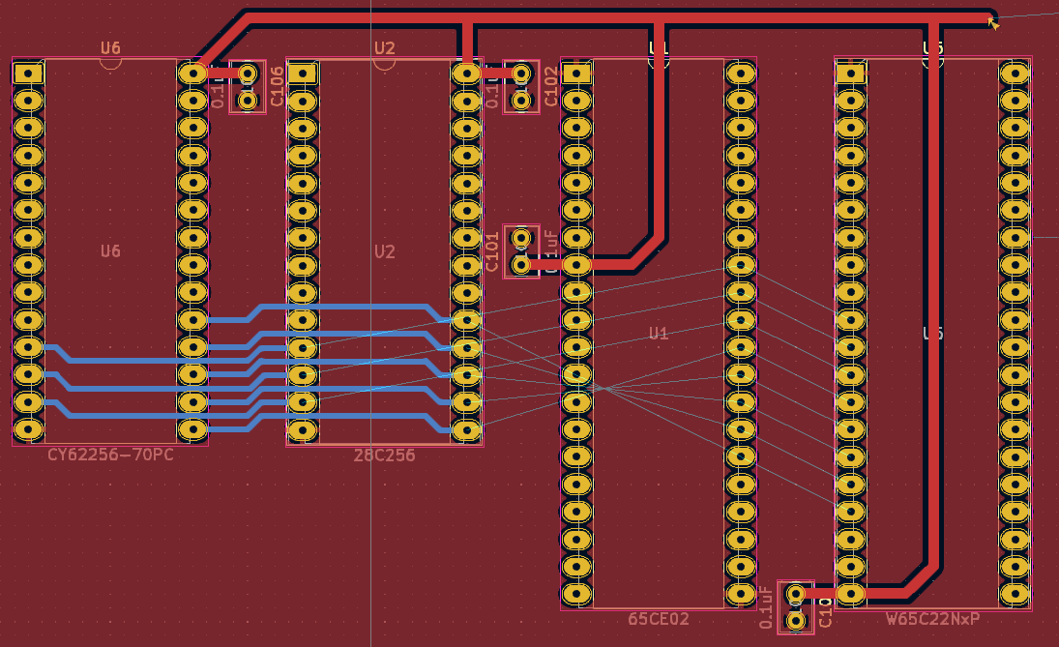This screenshot has height=647, width=1059.
Task: Select the C102 capacitor reference label
Action: point(551,86)
